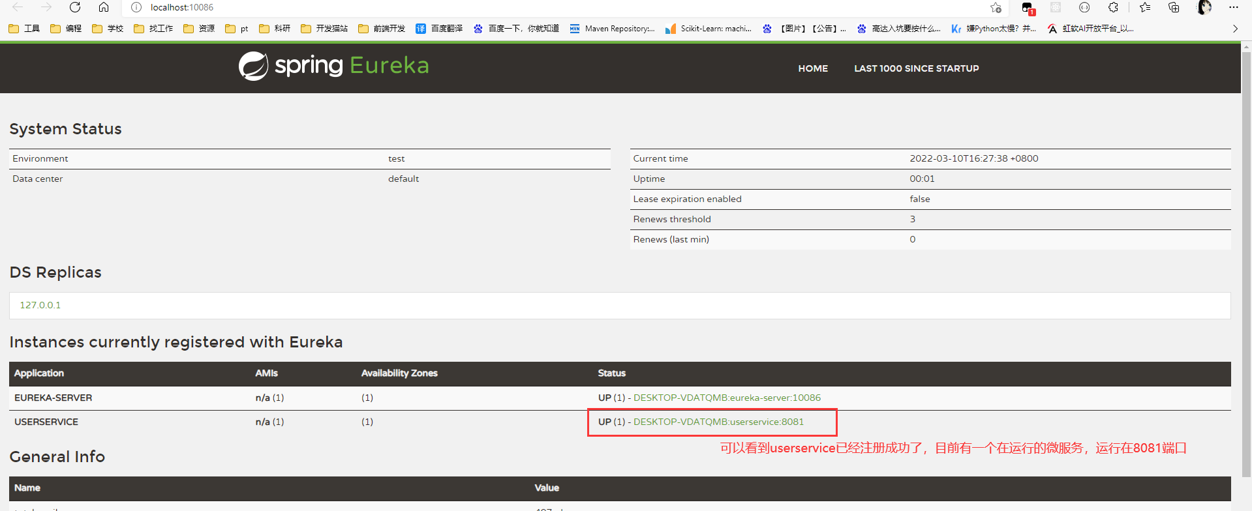Select the Environment value 'test'
The image size is (1252, 511).
396,158
